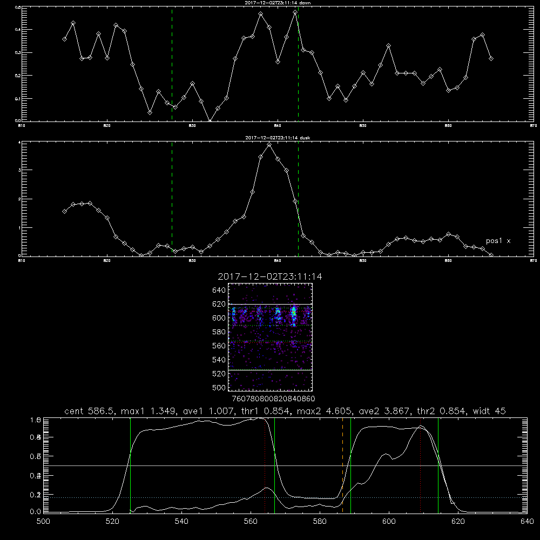540x540 pixels.
Task: Select the 'thr2 0.854' statistic
Action: point(442,411)
